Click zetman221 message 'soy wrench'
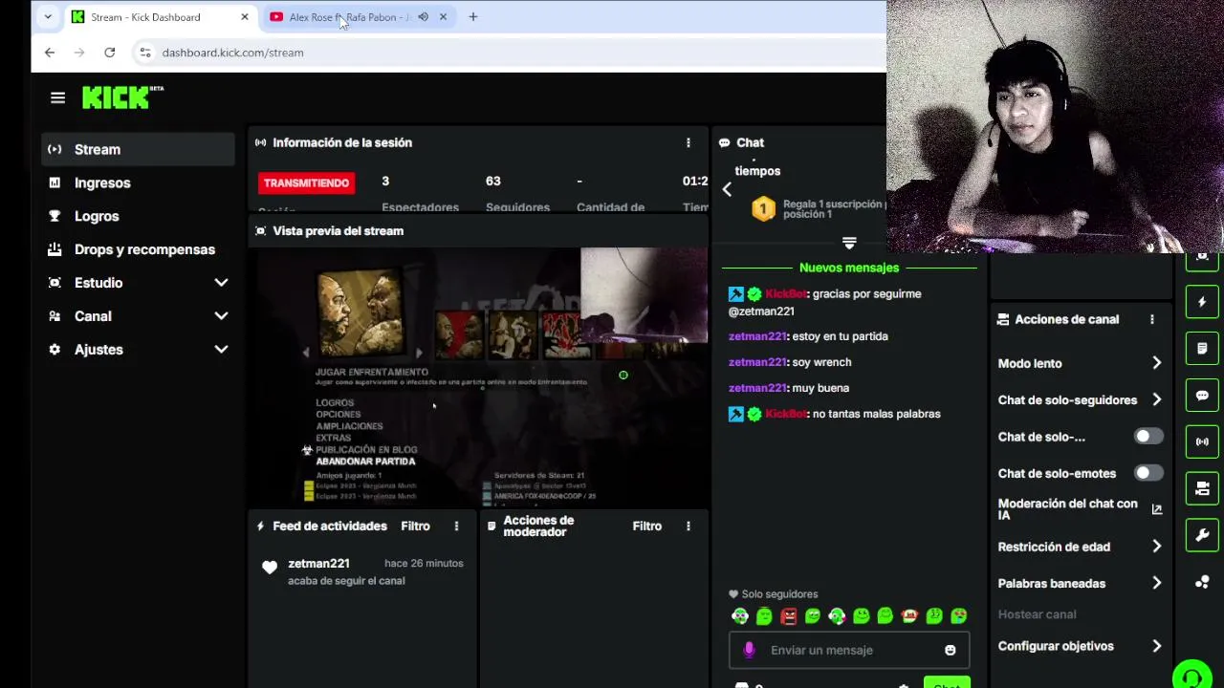 click(x=790, y=362)
